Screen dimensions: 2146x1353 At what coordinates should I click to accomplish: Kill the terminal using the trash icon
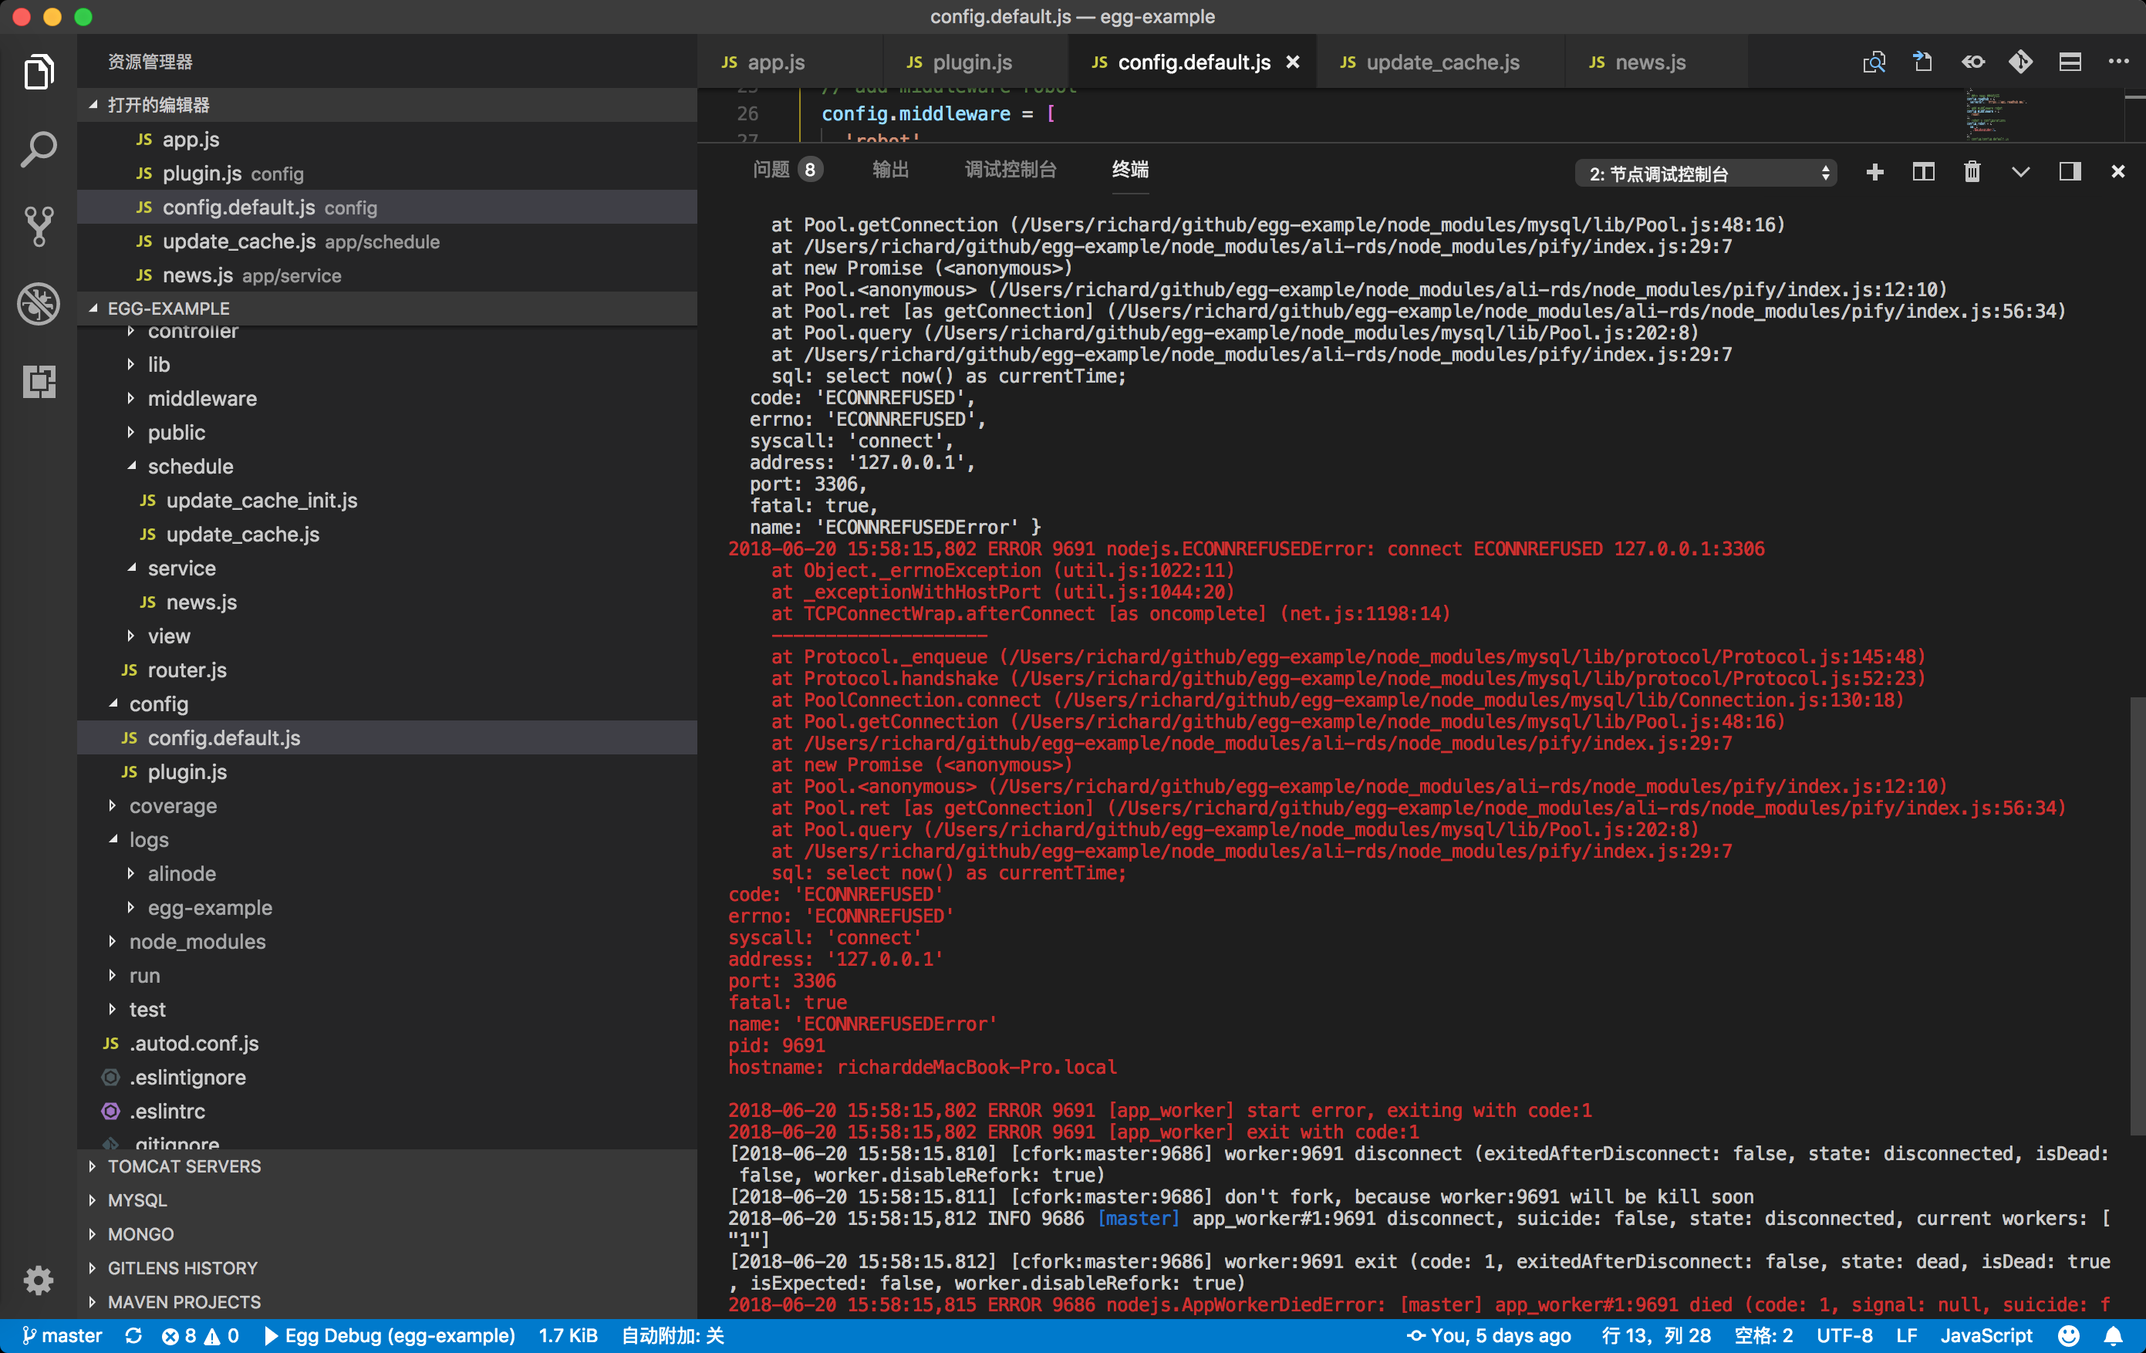(1972, 172)
